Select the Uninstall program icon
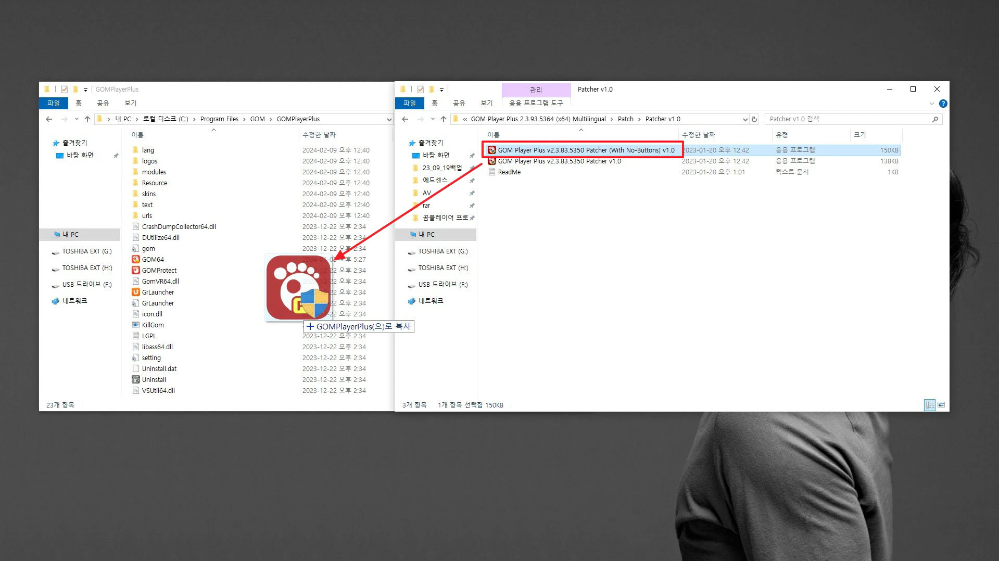 (136, 379)
